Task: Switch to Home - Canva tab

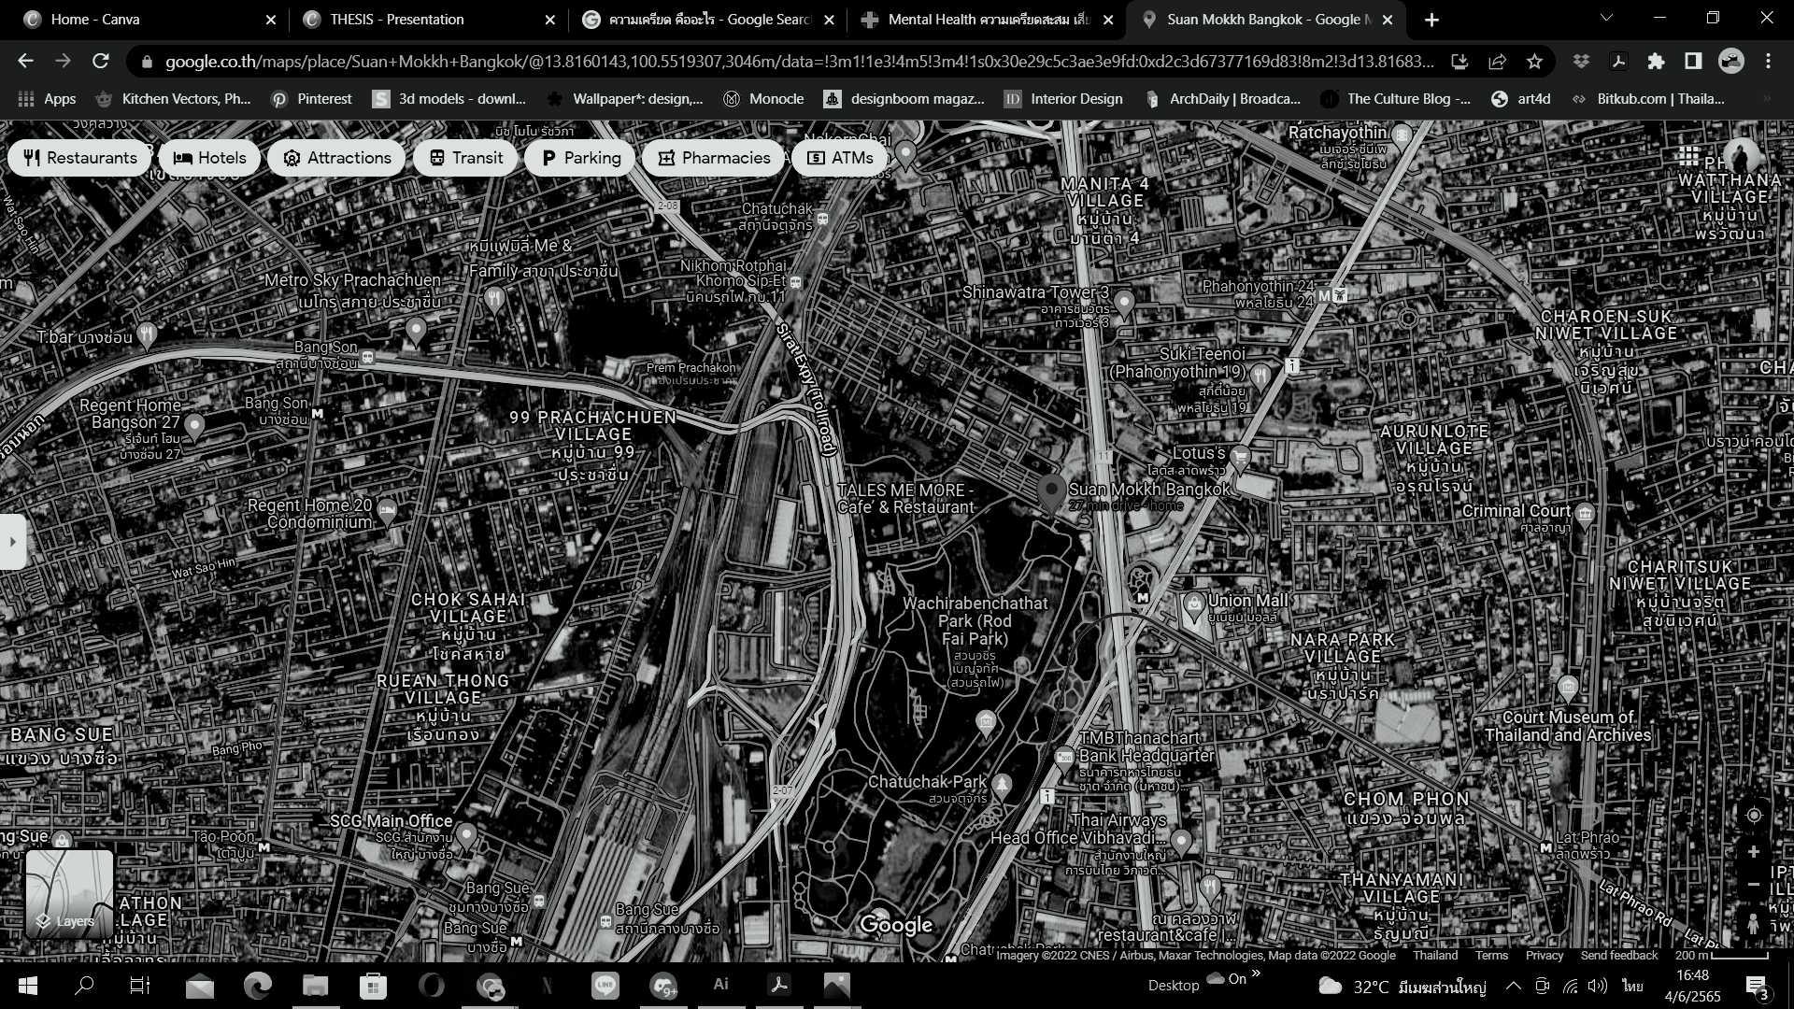Action: pyautogui.click(x=94, y=20)
